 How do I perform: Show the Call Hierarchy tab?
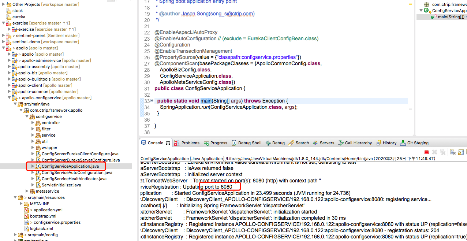pos(355,143)
